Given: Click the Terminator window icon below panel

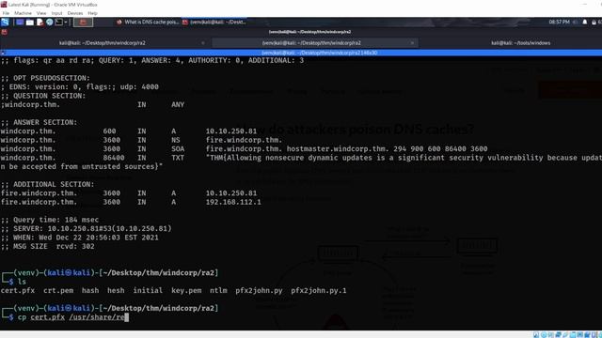Looking at the screenshot, I should pyautogui.click(x=4, y=32).
